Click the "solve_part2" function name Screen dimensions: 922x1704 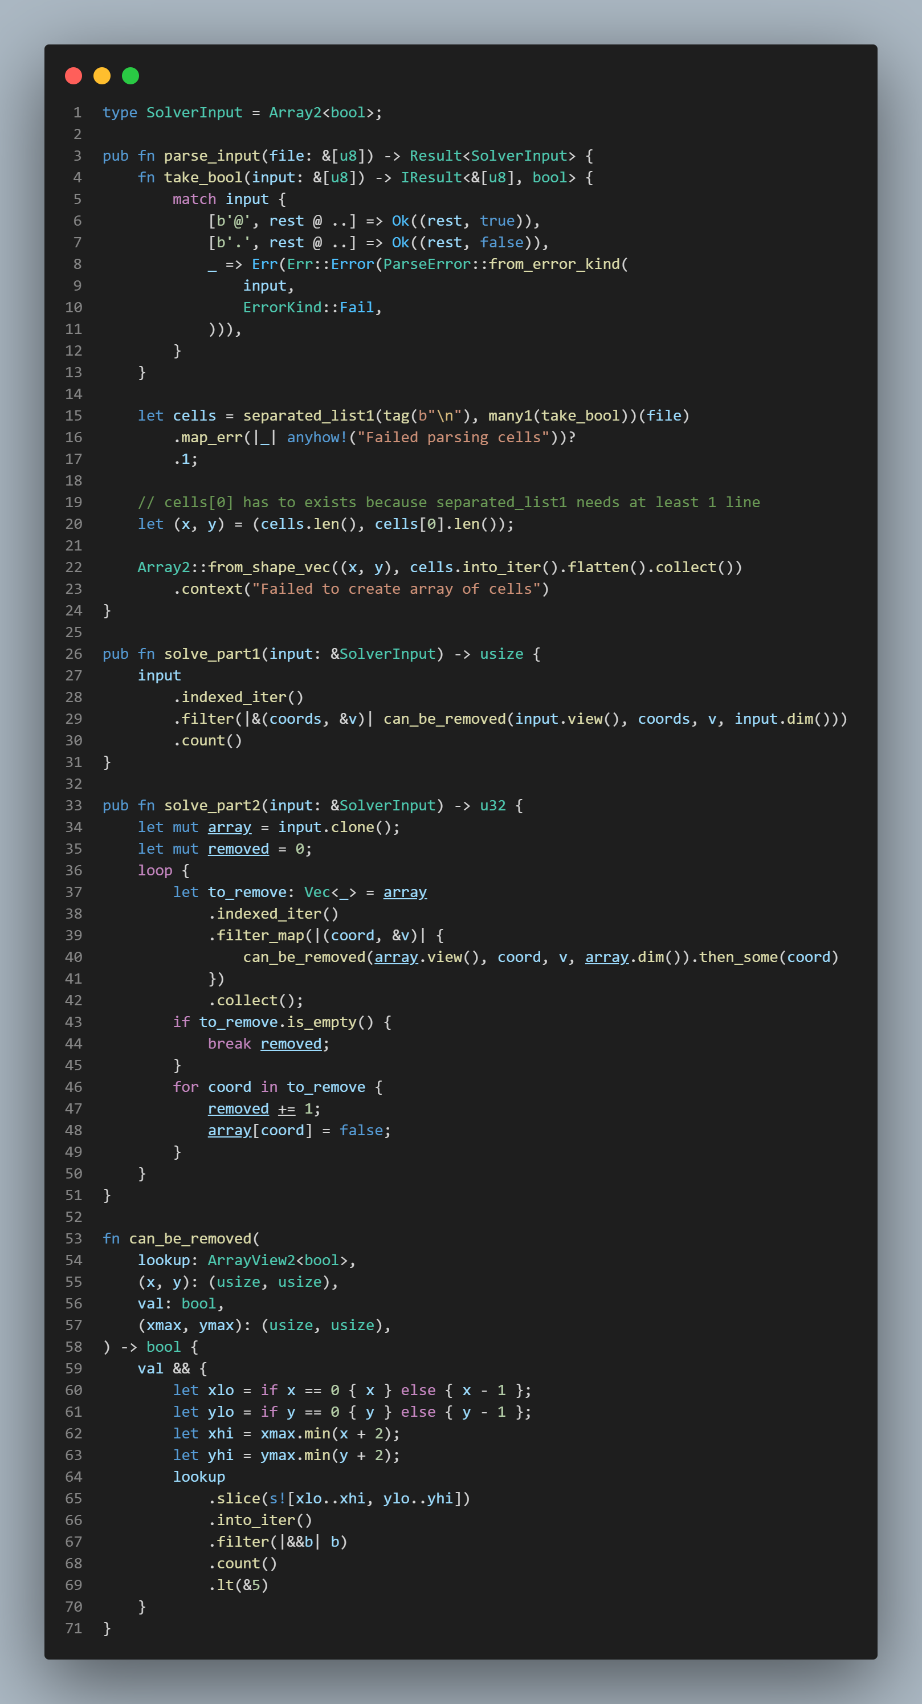(x=213, y=806)
